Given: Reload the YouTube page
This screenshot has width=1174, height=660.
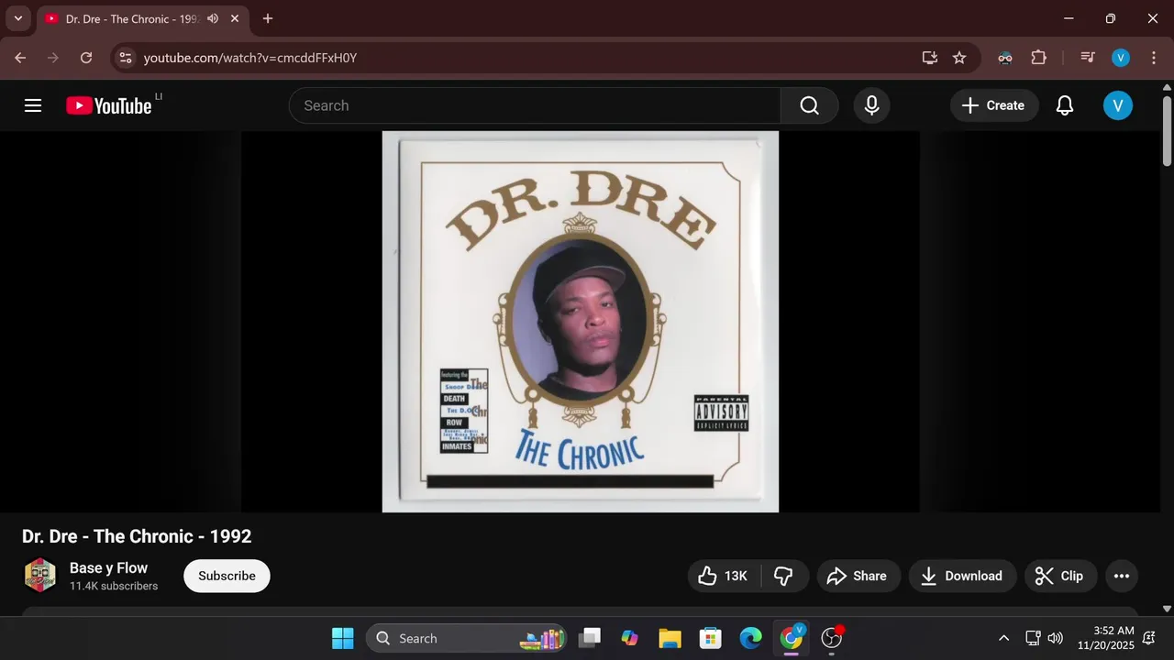Looking at the screenshot, I should coord(86,58).
